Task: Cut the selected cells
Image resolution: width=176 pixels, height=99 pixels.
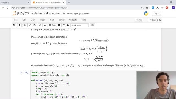Action: [25, 25]
